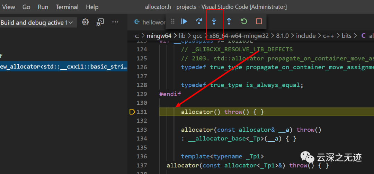Select the new_allocator call stack frame
Image resolution: width=374 pixels, height=174 pixels.
[64, 67]
